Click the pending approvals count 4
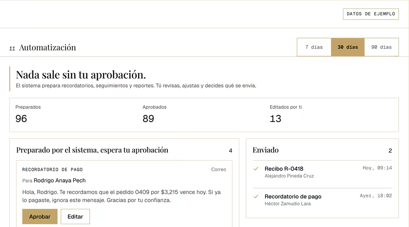The height and width of the screenshot is (227, 409). tap(231, 151)
